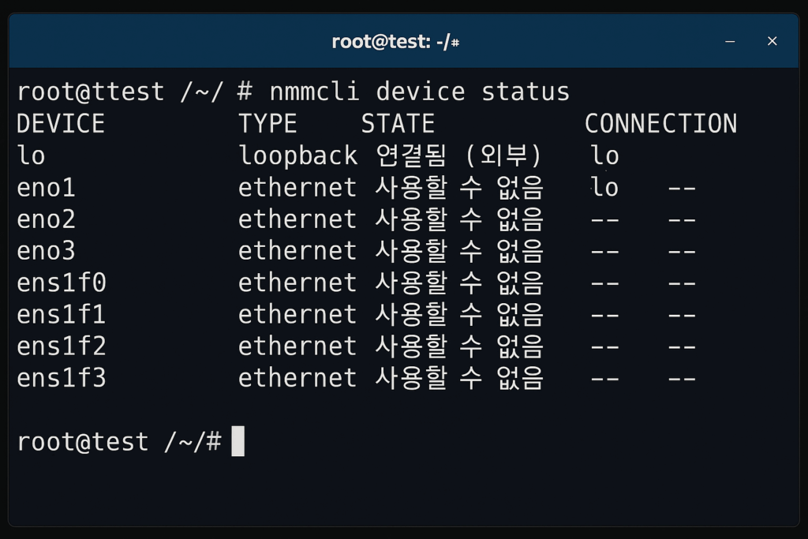Select the device name eno2
The height and width of the screenshot is (539, 808).
point(45,219)
